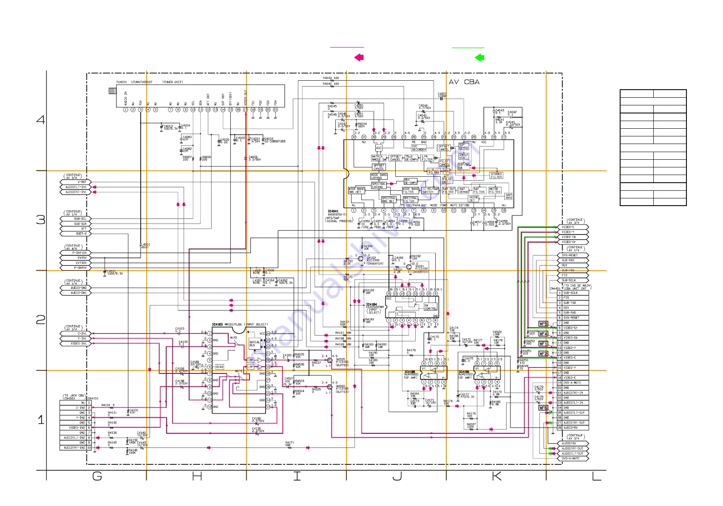
Task: Select the NOISE FILTER block
Action: [494, 190]
